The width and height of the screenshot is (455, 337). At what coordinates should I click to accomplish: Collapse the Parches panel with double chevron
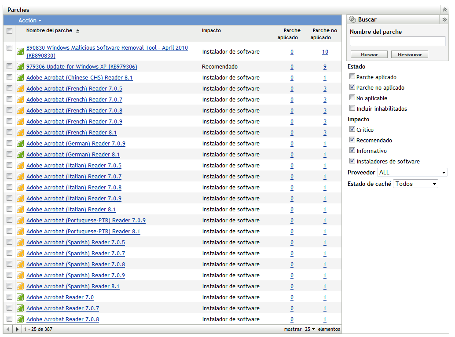click(x=444, y=10)
